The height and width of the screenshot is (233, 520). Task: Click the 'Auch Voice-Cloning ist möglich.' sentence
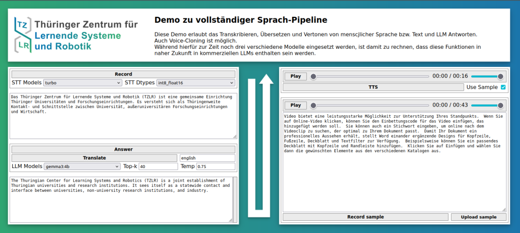[196, 41]
